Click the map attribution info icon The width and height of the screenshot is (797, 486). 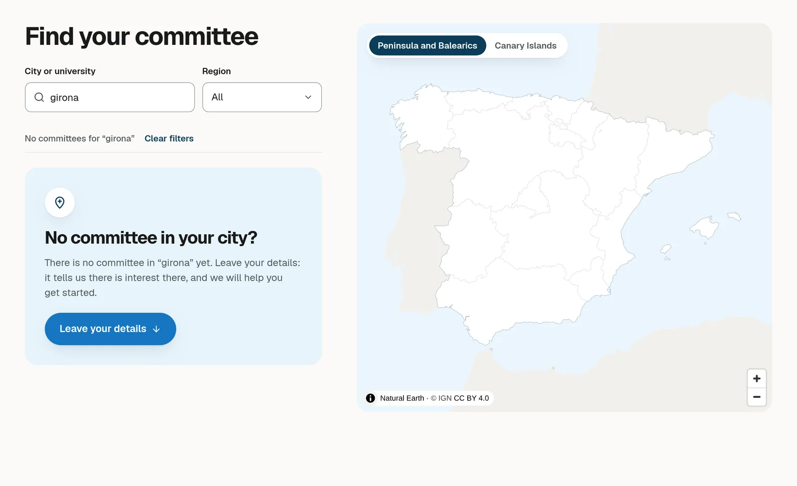pos(371,398)
